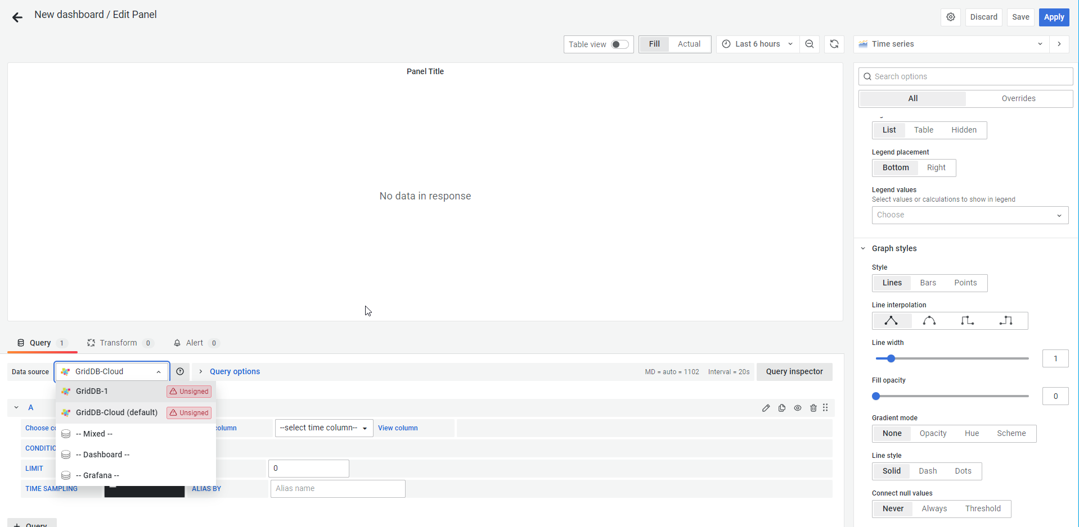
Task: Duplicate query A with the copy icon
Action: [782, 408]
